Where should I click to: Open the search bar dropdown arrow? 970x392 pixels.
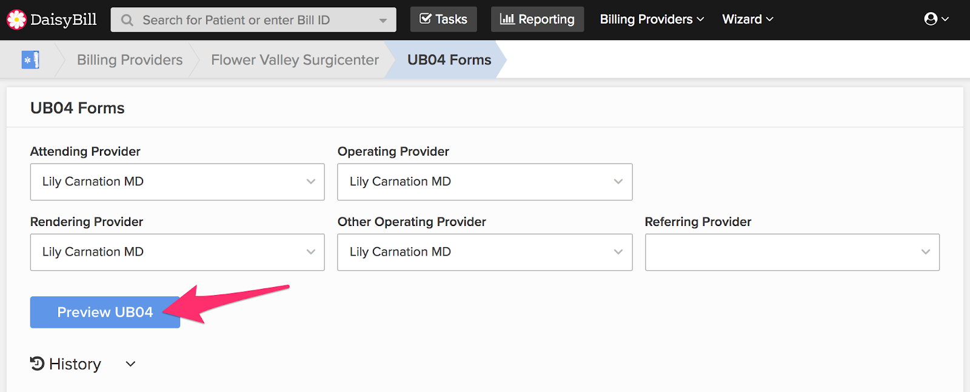tap(383, 21)
